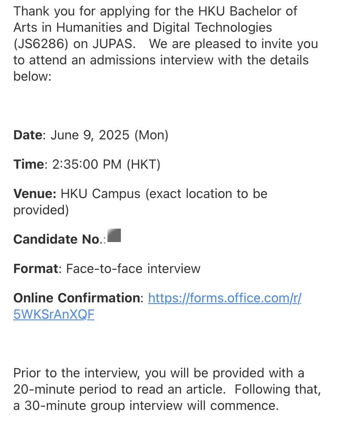The height and width of the screenshot is (425, 337).
Task: Click the Face-to-face interview text
Action: tap(133, 269)
